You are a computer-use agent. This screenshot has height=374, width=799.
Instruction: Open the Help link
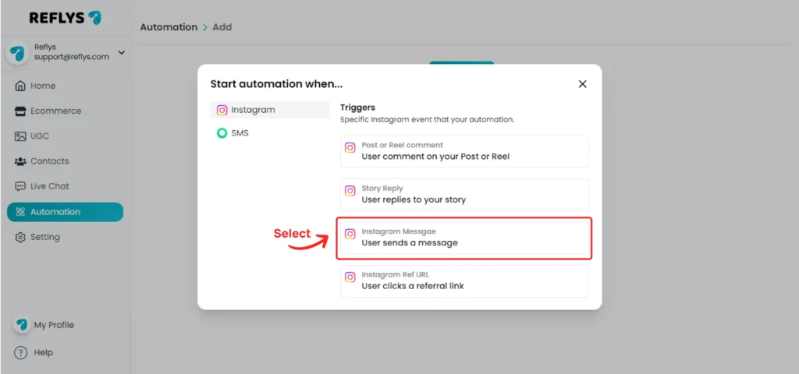(x=44, y=353)
